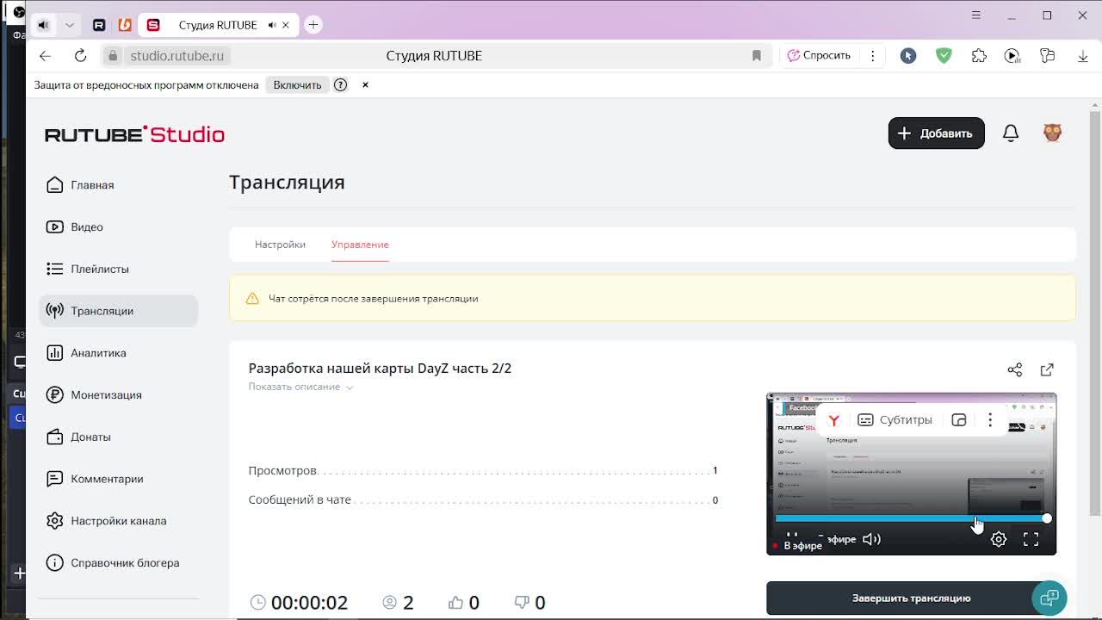This screenshot has height=620, width=1102.
Task: Click the live stream preview thumbnail
Action: tap(911, 474)
